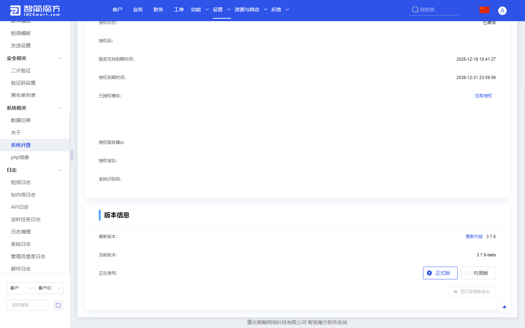Click the back-to-top arrow button
This screenshot has height=328, width=525.
click(x=505, y=307)
